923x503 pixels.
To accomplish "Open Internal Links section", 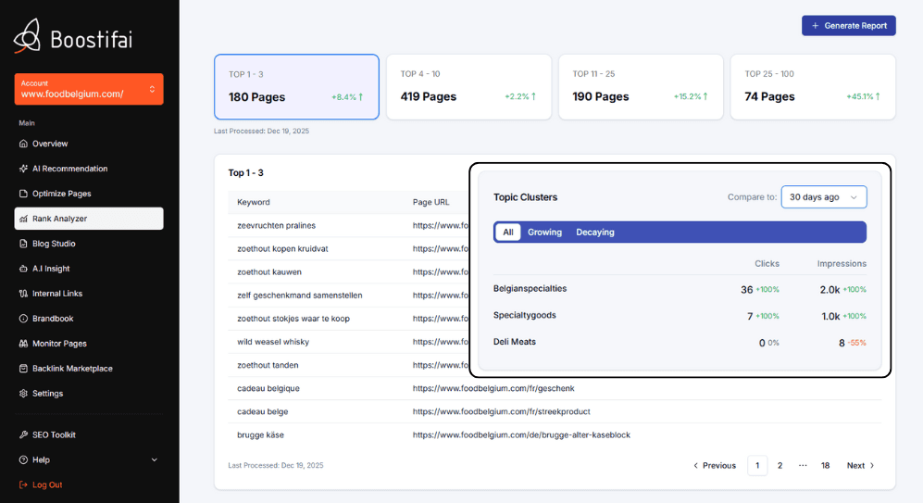I will tap(89, 294).
